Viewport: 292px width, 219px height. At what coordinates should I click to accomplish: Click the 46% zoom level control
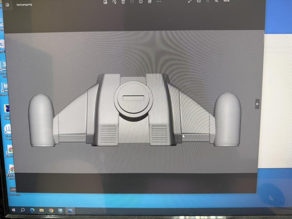226,1
